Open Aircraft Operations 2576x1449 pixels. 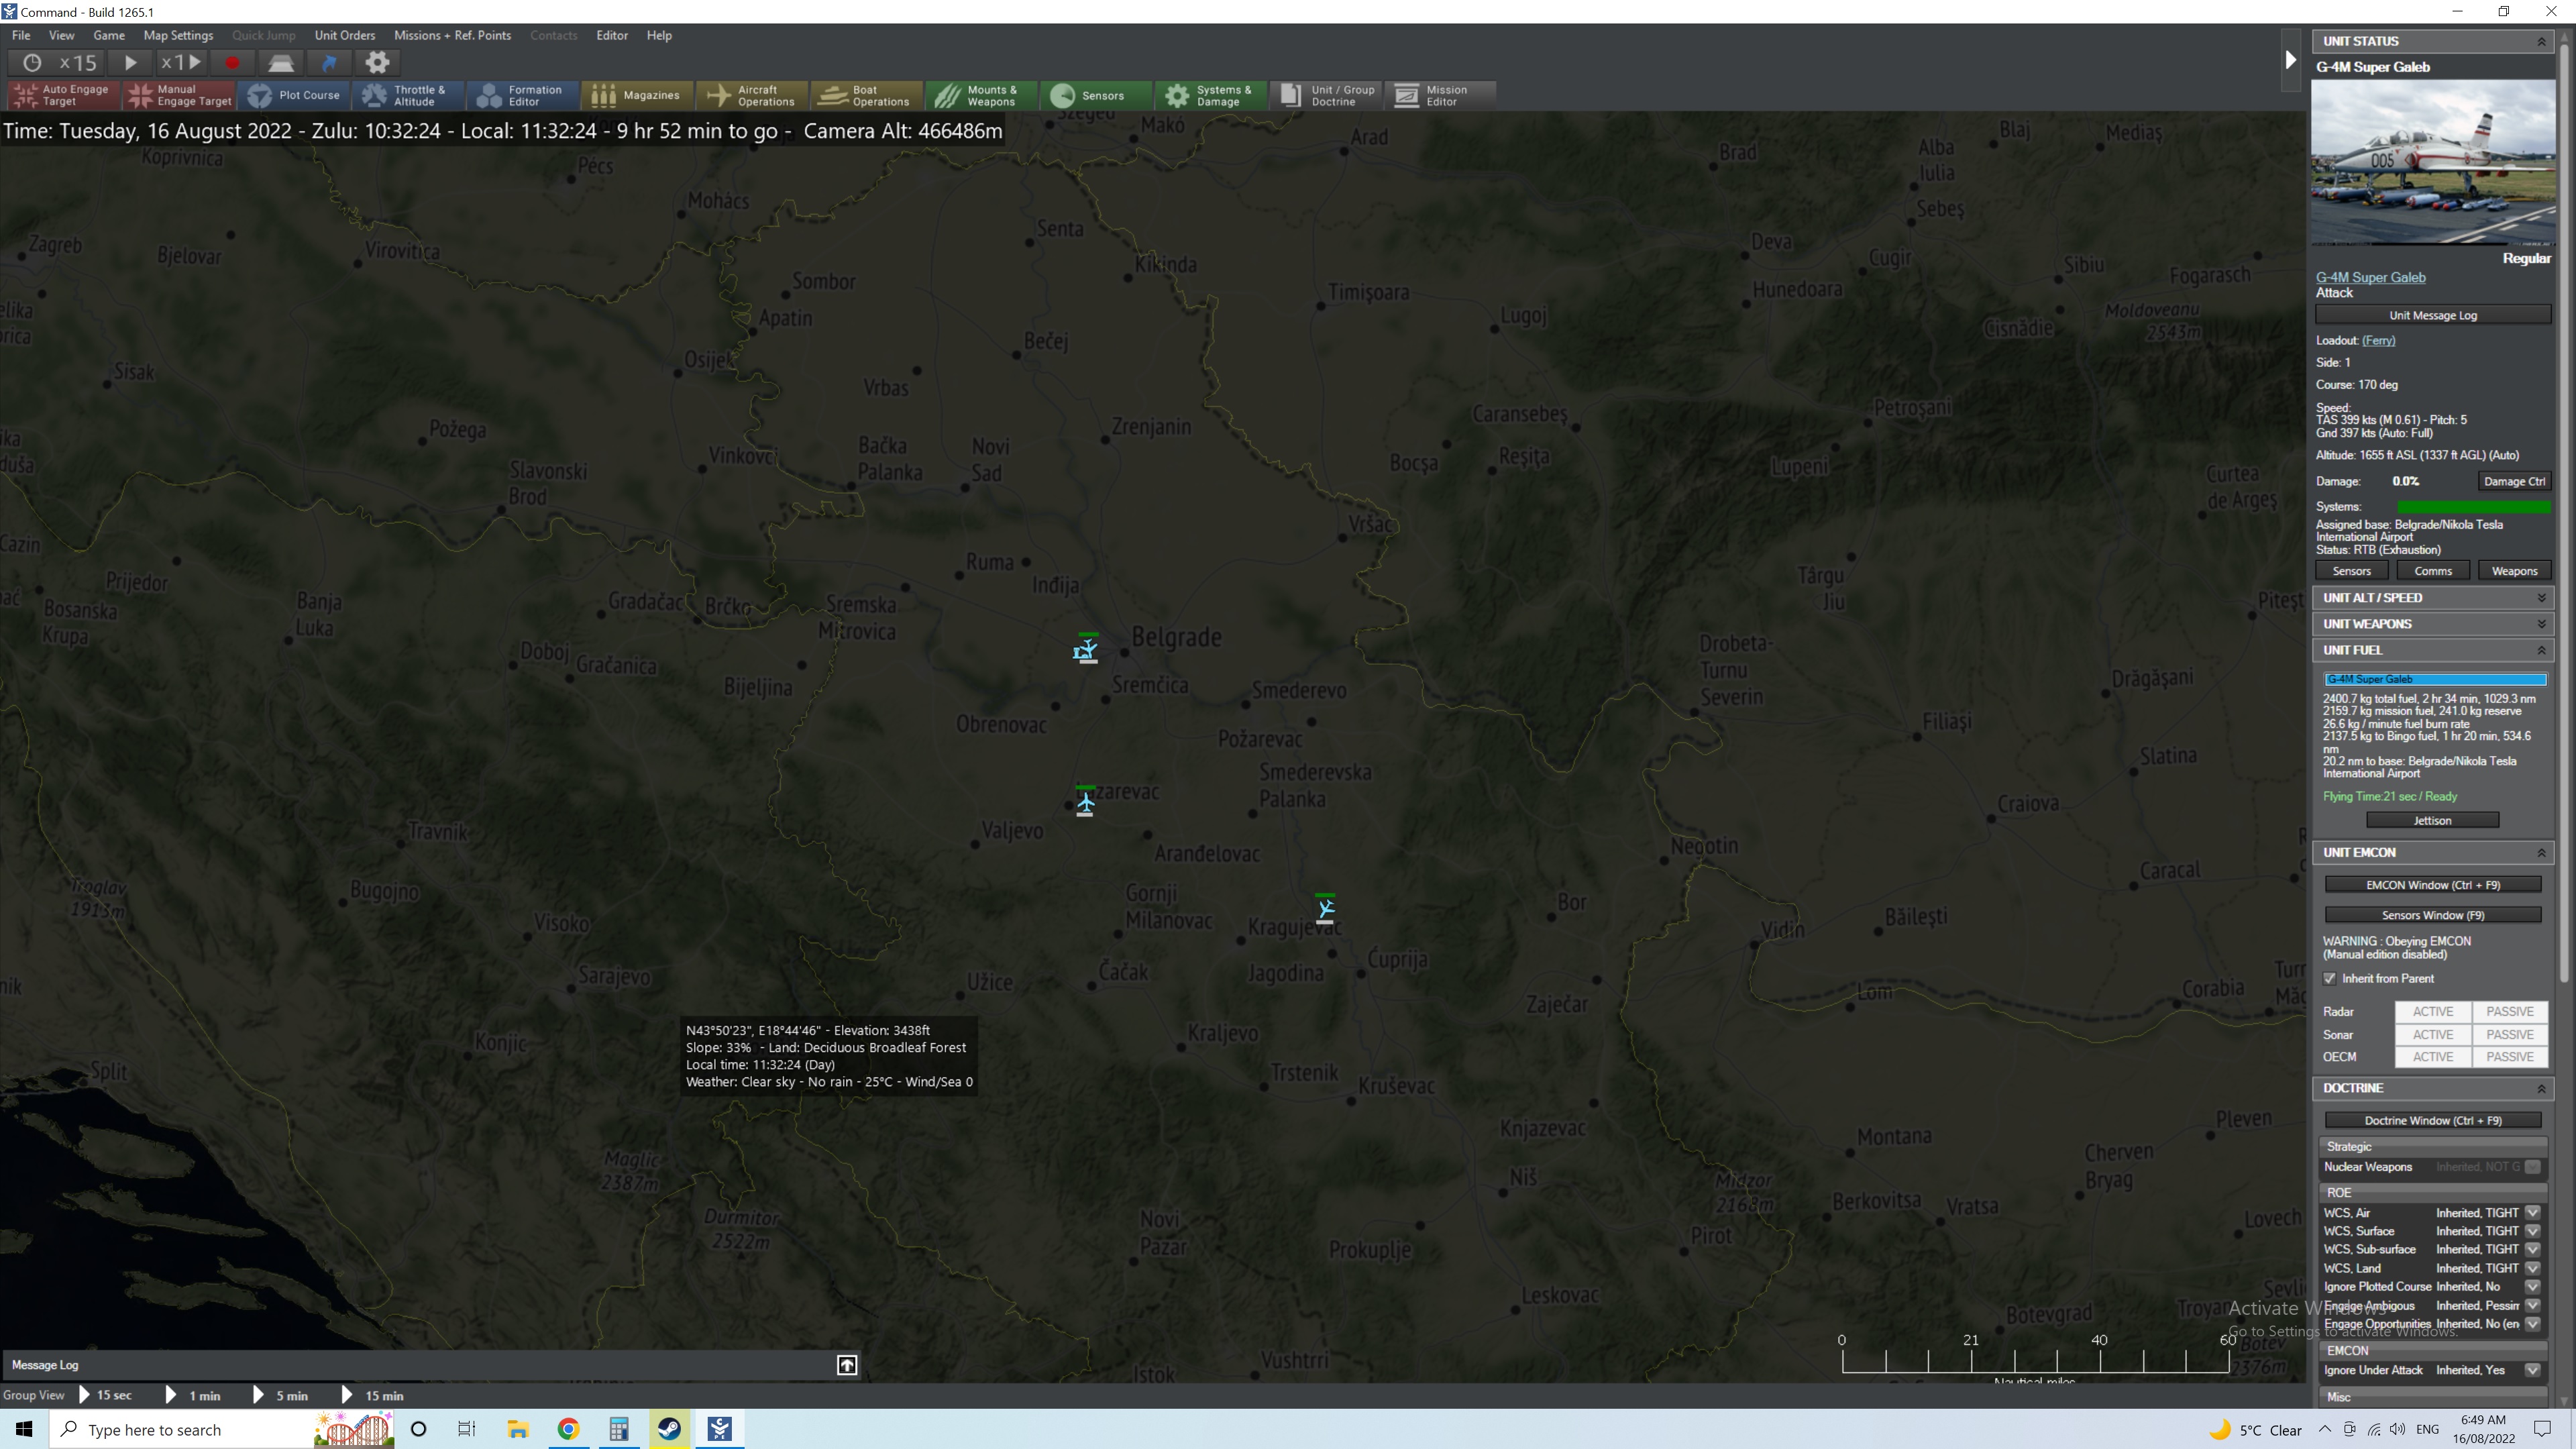click(752, 95)
